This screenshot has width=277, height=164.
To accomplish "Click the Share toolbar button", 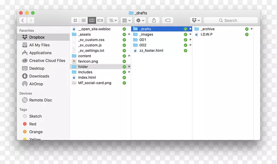I will click(154, 20).
